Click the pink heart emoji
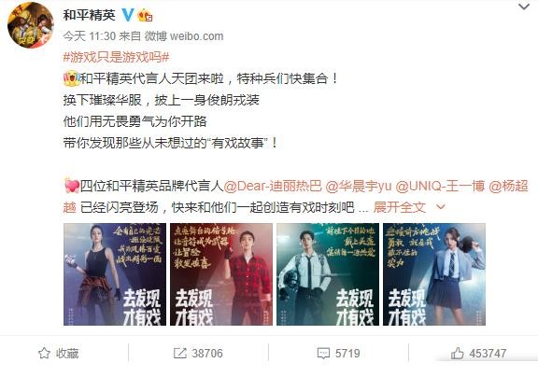The height and width of the screenshot is (391, 538). 72,186
